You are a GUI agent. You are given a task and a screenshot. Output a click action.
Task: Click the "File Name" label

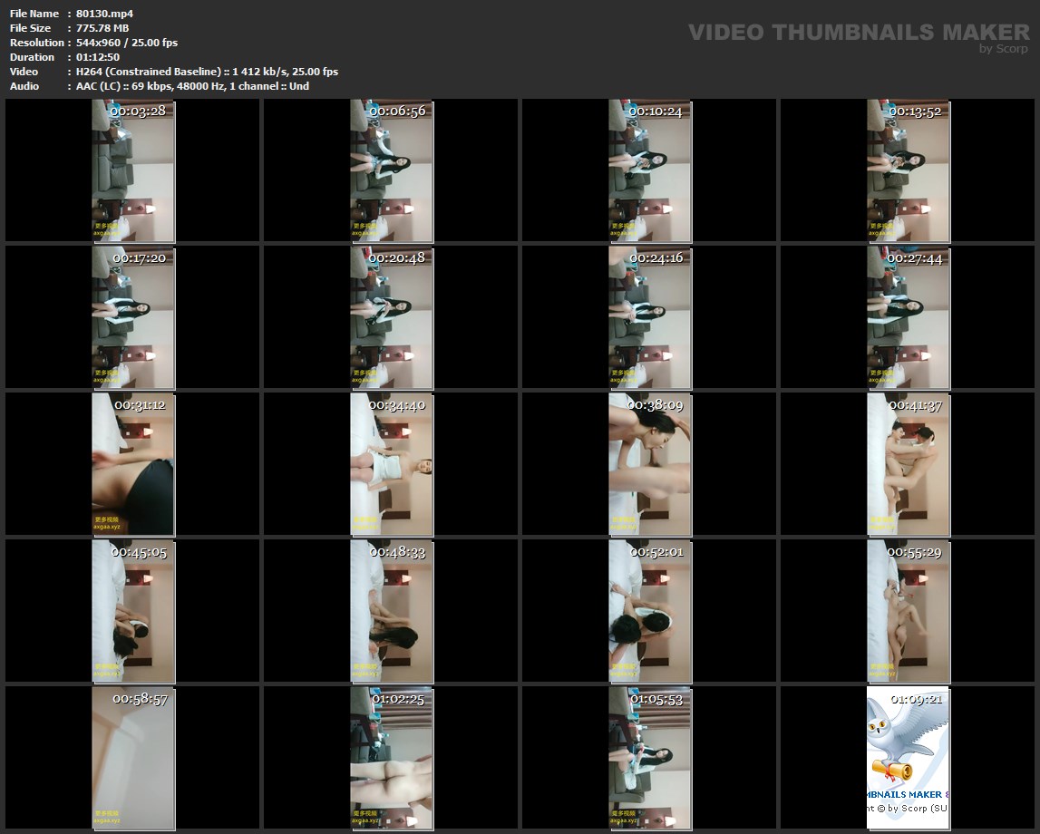(x=34, y=14)
